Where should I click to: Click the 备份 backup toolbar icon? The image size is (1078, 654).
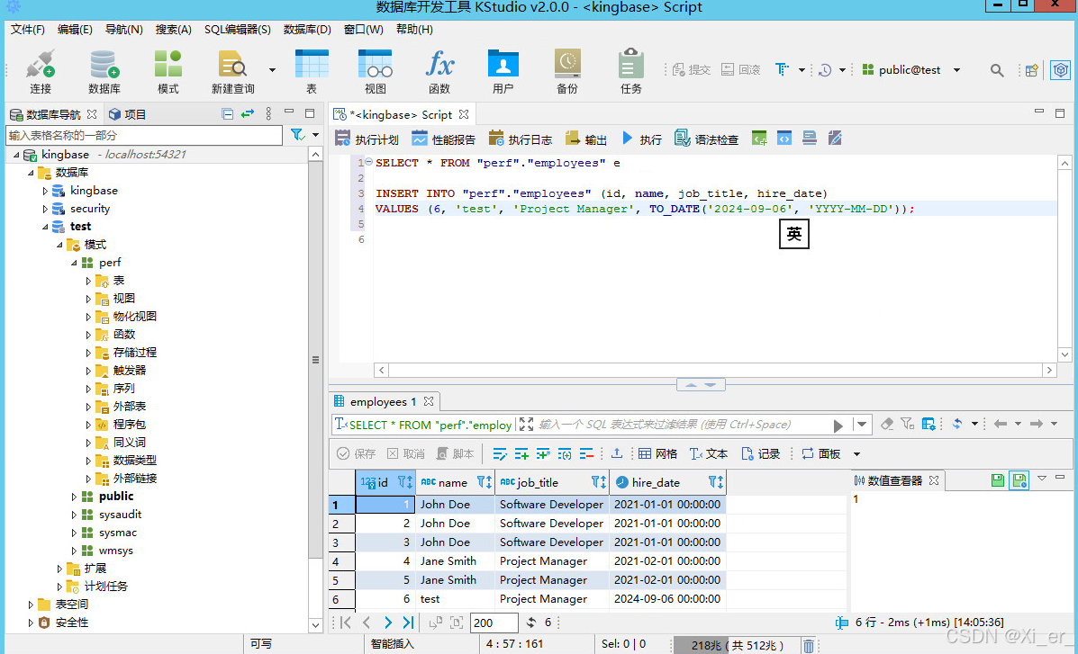pyautogui.click(x=567, y=72)
